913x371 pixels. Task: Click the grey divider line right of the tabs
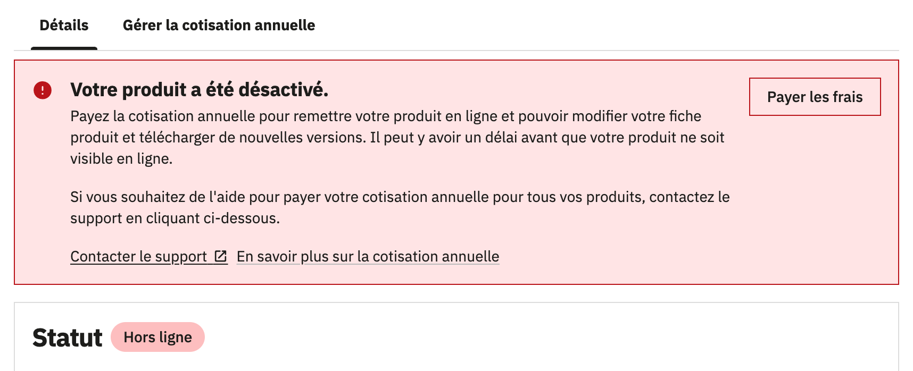point(585,50)
